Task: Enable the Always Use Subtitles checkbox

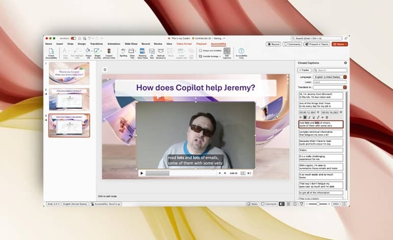Action: click(200, 51)
